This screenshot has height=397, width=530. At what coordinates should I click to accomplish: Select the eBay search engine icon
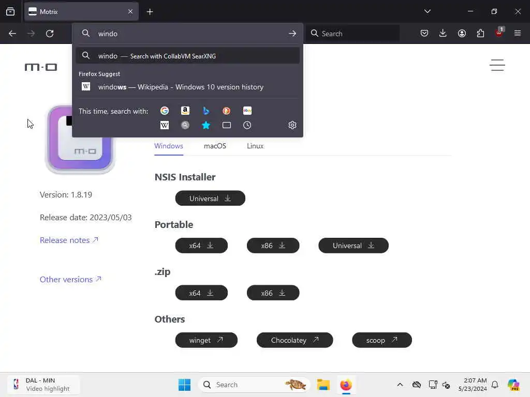[x=247, y=111]
